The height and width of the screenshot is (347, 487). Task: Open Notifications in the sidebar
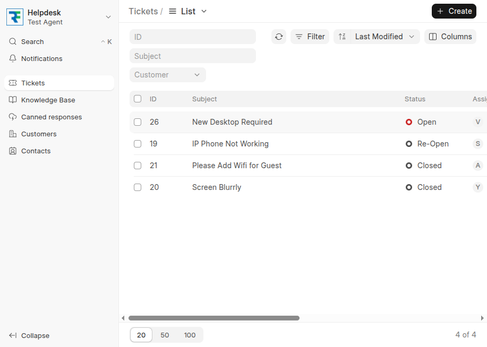tap(59, 59)
